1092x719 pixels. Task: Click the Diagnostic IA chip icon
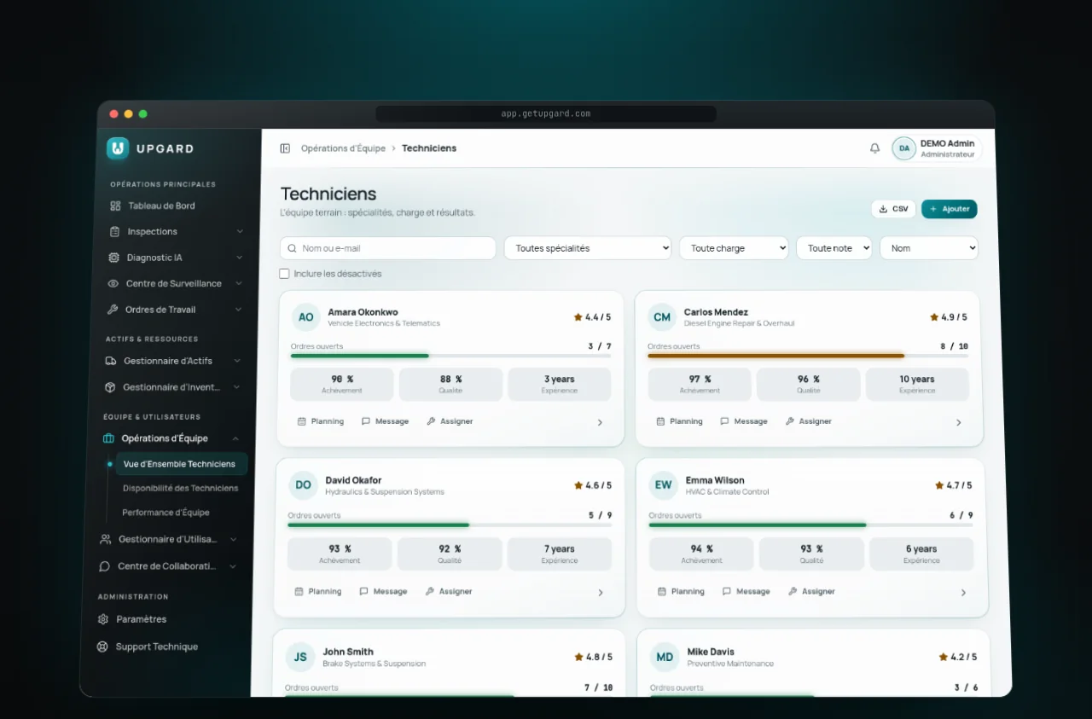tap(113, 258)
